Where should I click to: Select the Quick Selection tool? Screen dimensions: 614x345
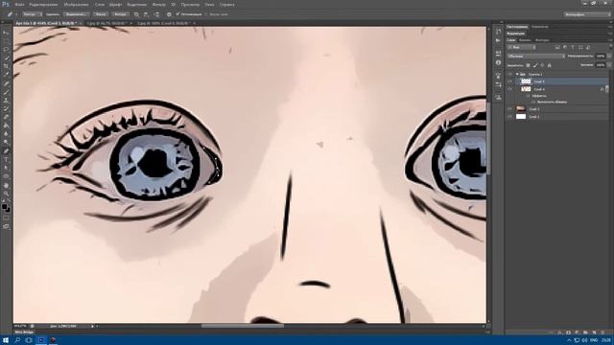(x=6, y=57)
